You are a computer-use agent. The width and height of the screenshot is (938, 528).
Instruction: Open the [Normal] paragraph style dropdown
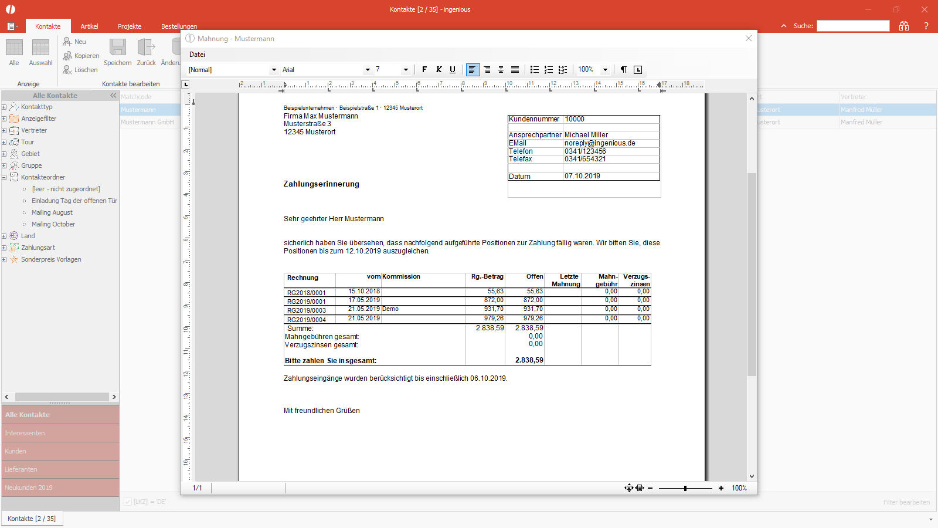pos(274,70)
